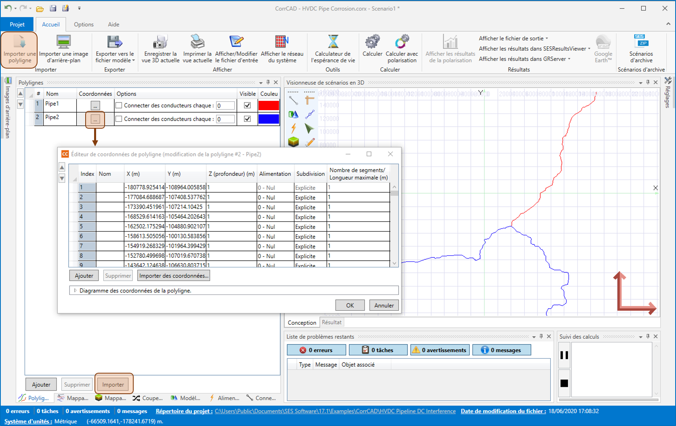
Task: Select the blue polyline node tool in viewer
Action: tap(310, 115)
